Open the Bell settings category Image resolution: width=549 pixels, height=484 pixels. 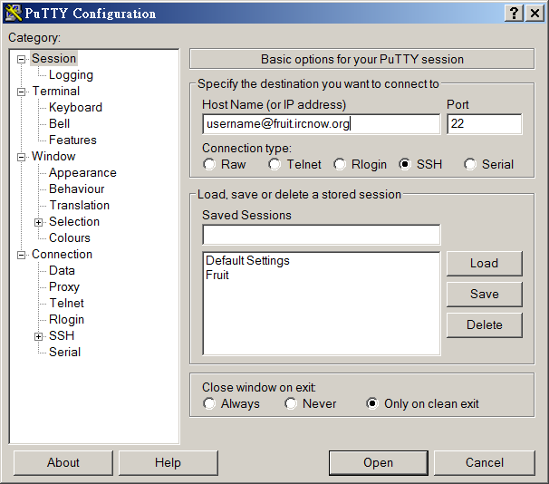point(60,123)
